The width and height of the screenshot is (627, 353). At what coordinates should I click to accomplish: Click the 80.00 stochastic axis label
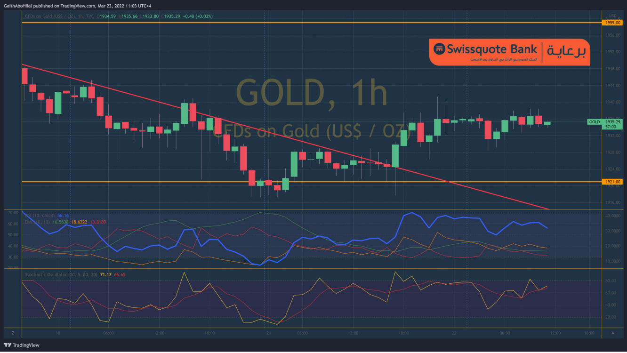click(x=611, y=281)
